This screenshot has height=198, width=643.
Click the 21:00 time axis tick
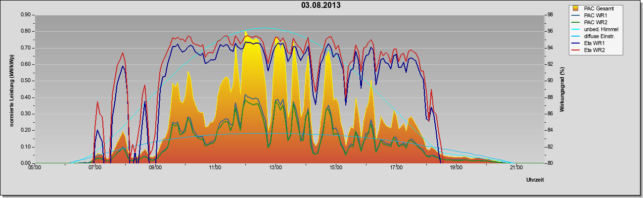[x=516, y=167]
